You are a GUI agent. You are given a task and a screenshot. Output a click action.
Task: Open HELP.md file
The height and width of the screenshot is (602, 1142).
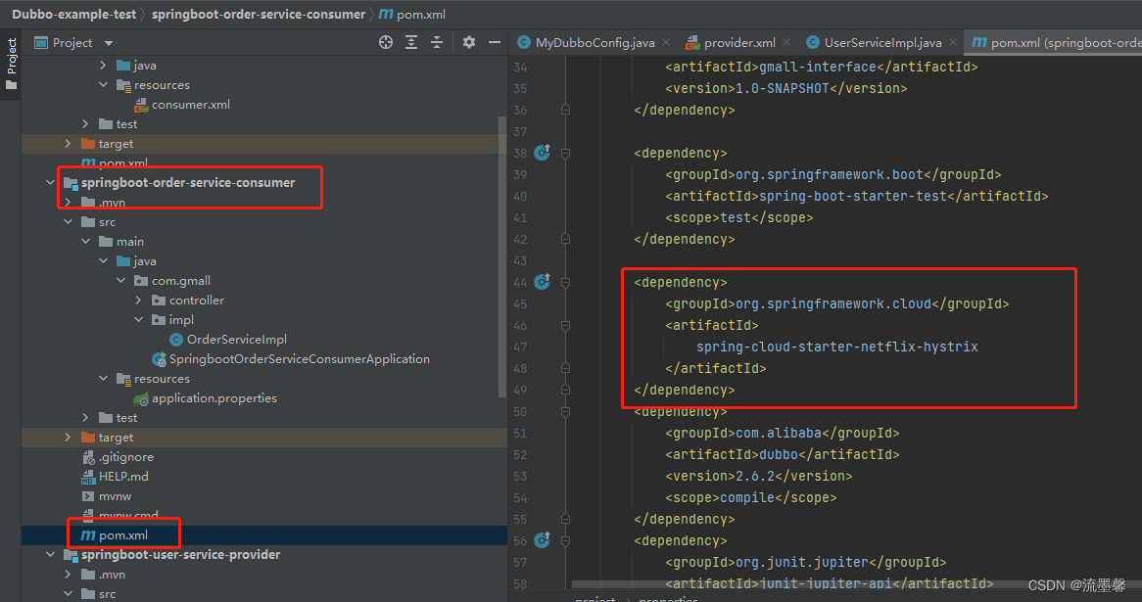tap(123, 476)
